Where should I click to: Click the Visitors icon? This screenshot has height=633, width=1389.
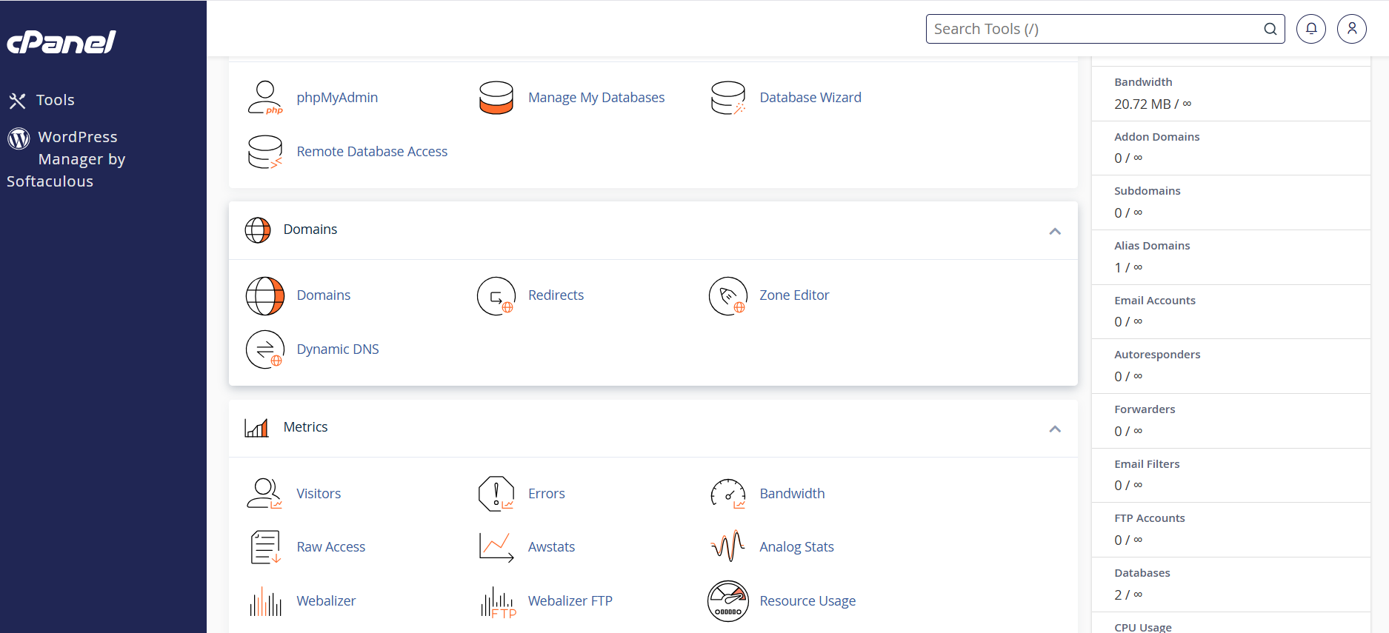pos(265,494)
